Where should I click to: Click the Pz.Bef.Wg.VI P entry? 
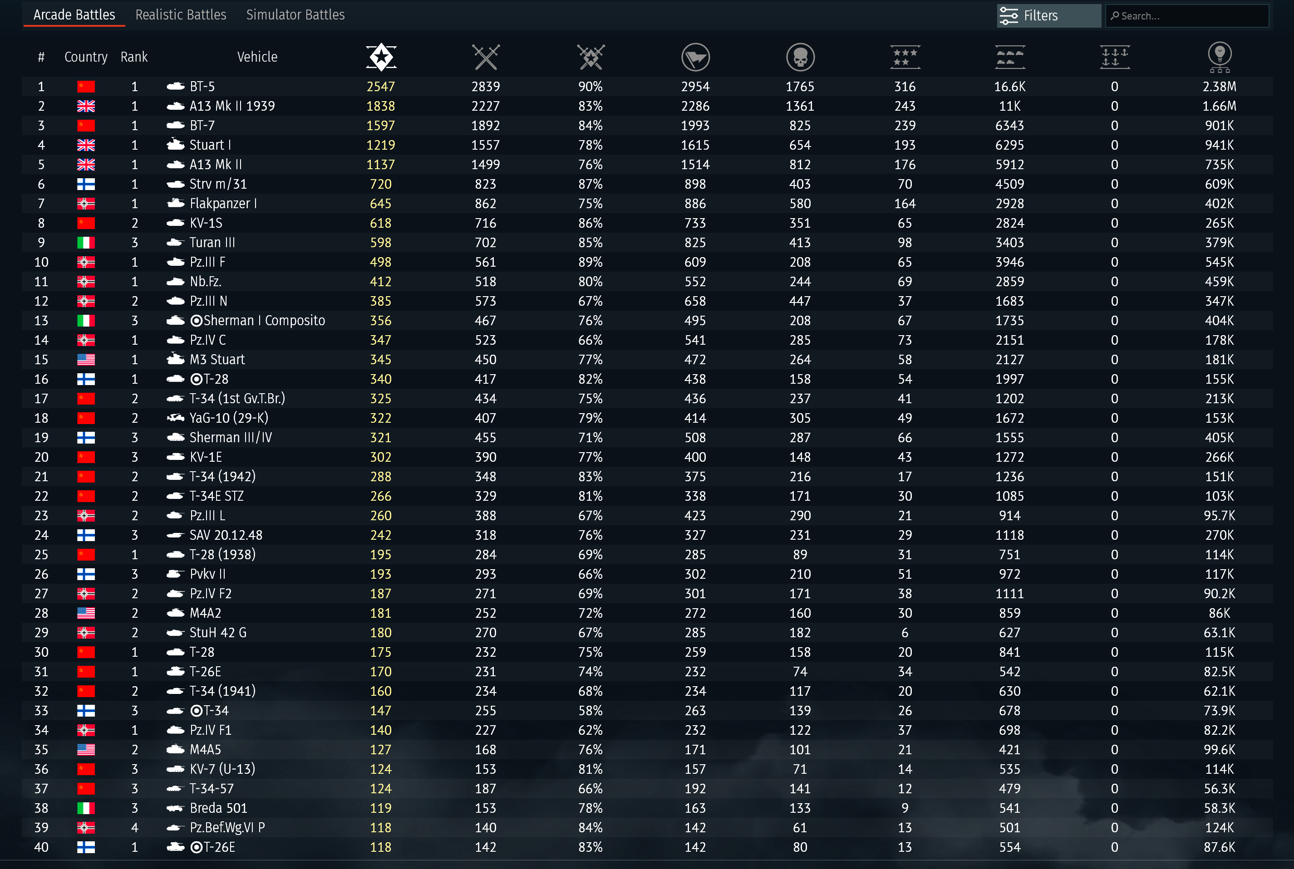click(x=227, y=827)
